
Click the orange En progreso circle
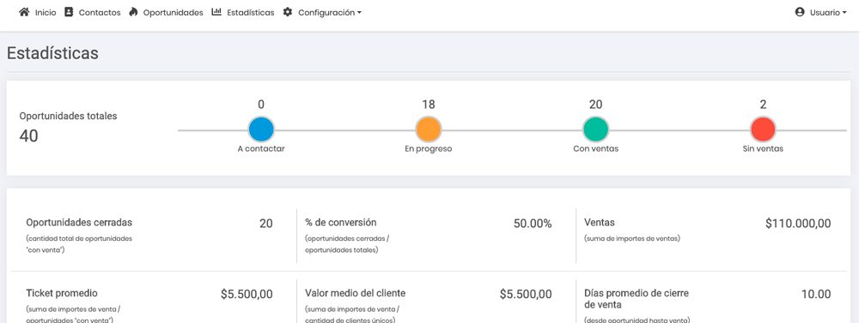(429, 129)
